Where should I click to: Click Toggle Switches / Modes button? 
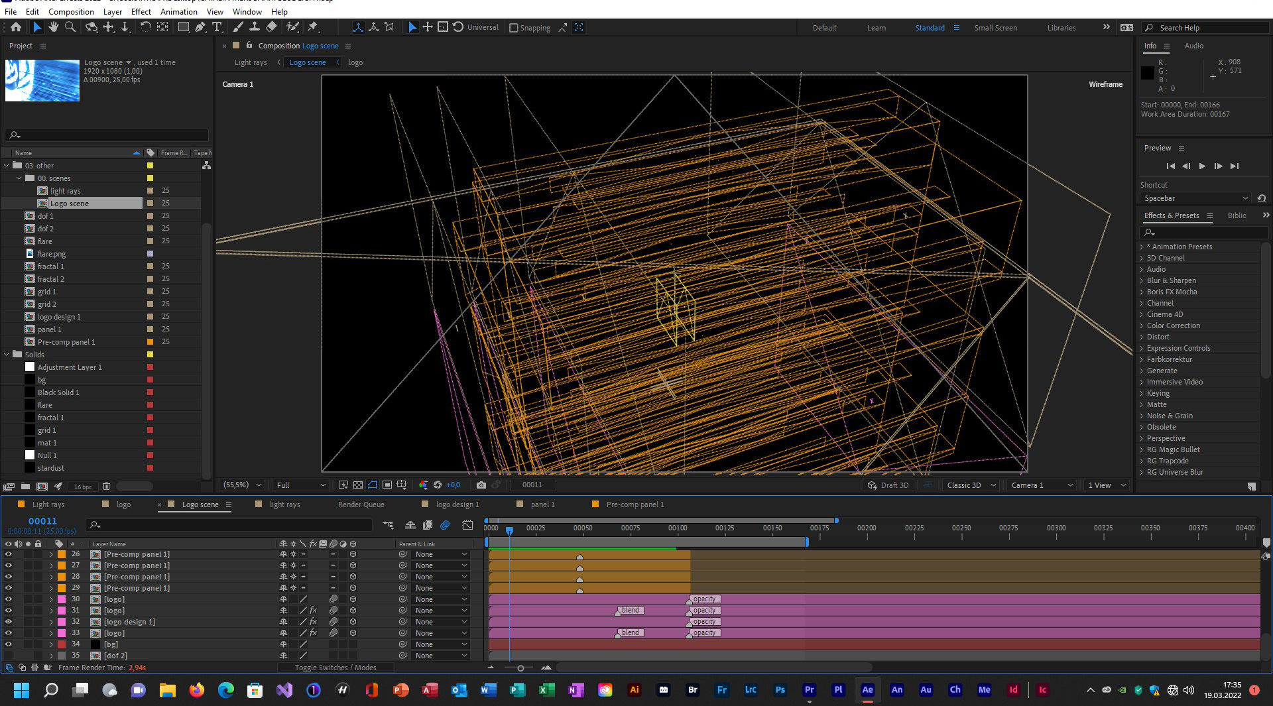[335, 668]
